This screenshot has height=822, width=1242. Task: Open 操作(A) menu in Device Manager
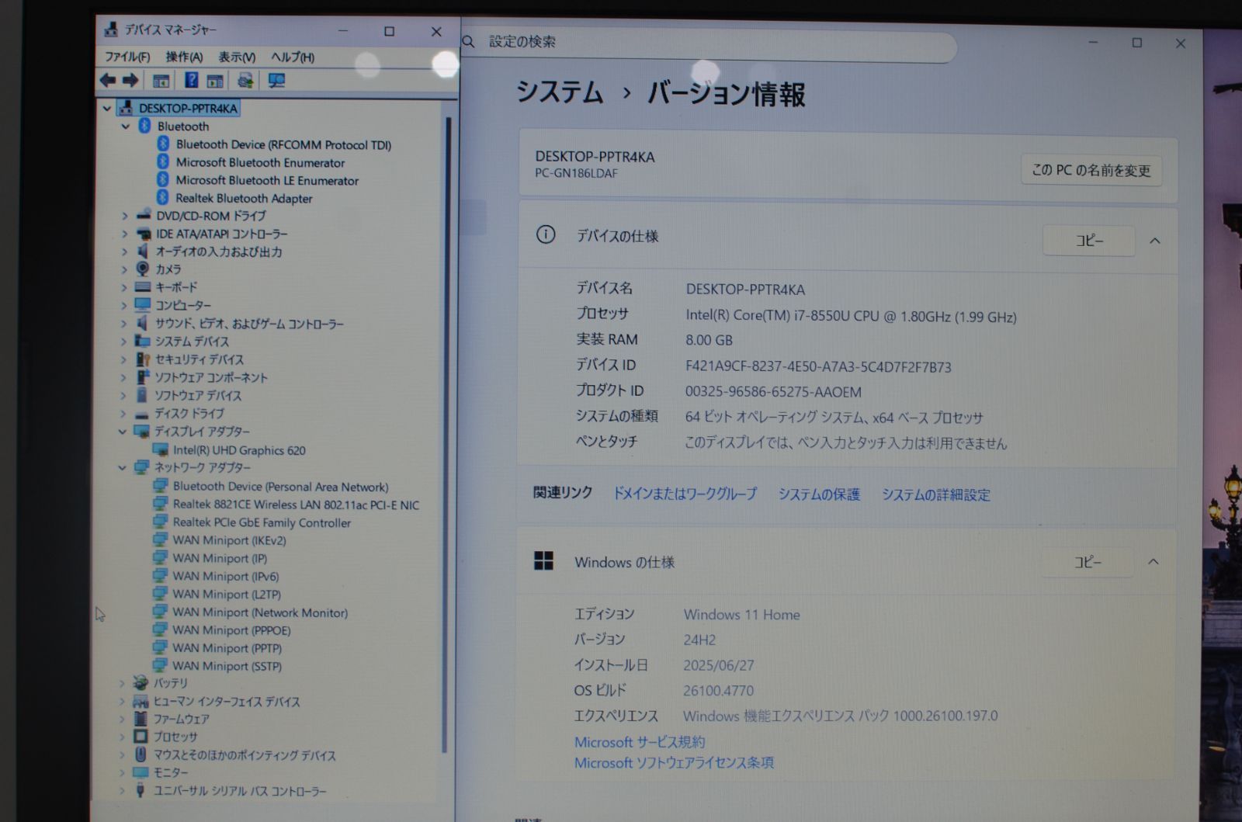[184, 57]
